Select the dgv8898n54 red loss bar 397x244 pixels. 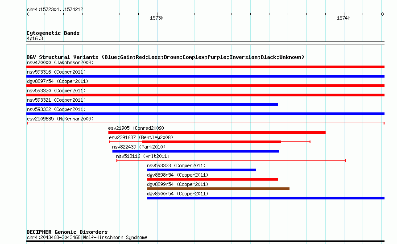click(x=212, y=179)
